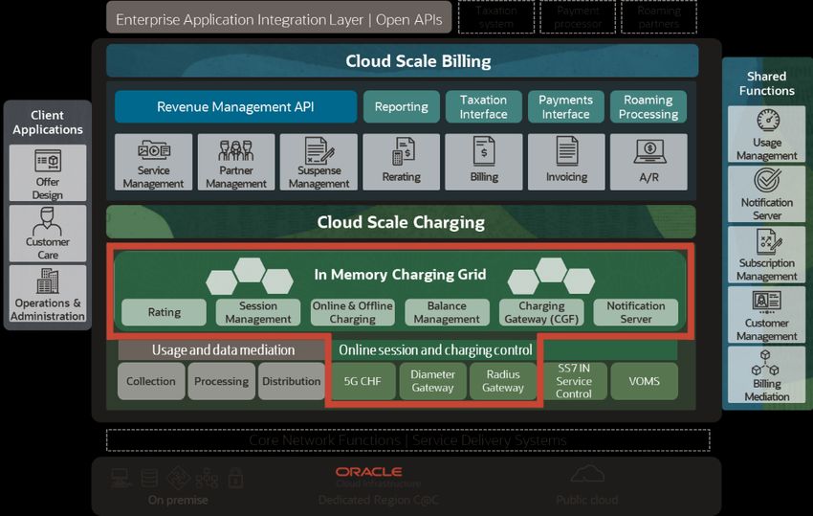Open the Online & Offline Charging box
This screenshot has height=516, width=813.
point(353,312)
